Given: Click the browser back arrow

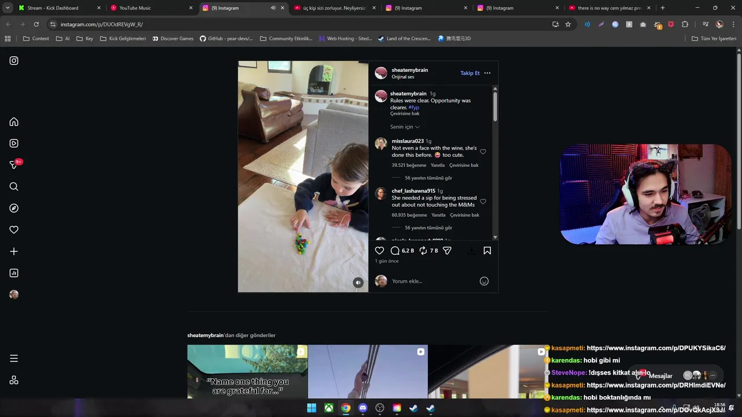Looking at the screenshot, I should click(8, 24).
